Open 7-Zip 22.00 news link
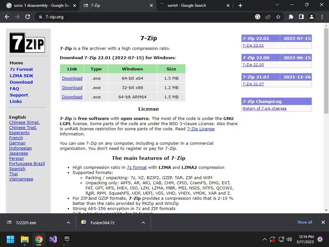Screen dimensions: 329x247 pos(253,65)
